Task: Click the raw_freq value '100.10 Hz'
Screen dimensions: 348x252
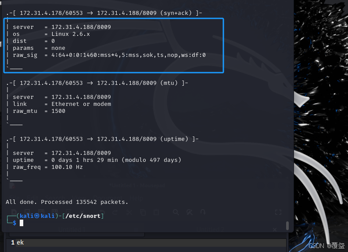Action: pyautogui.click(x=67, y=167)
